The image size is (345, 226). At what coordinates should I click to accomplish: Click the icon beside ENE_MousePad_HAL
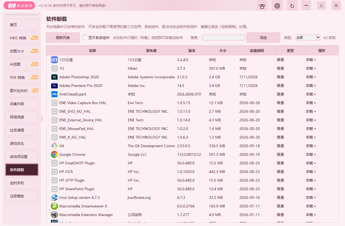coord(54,129)
